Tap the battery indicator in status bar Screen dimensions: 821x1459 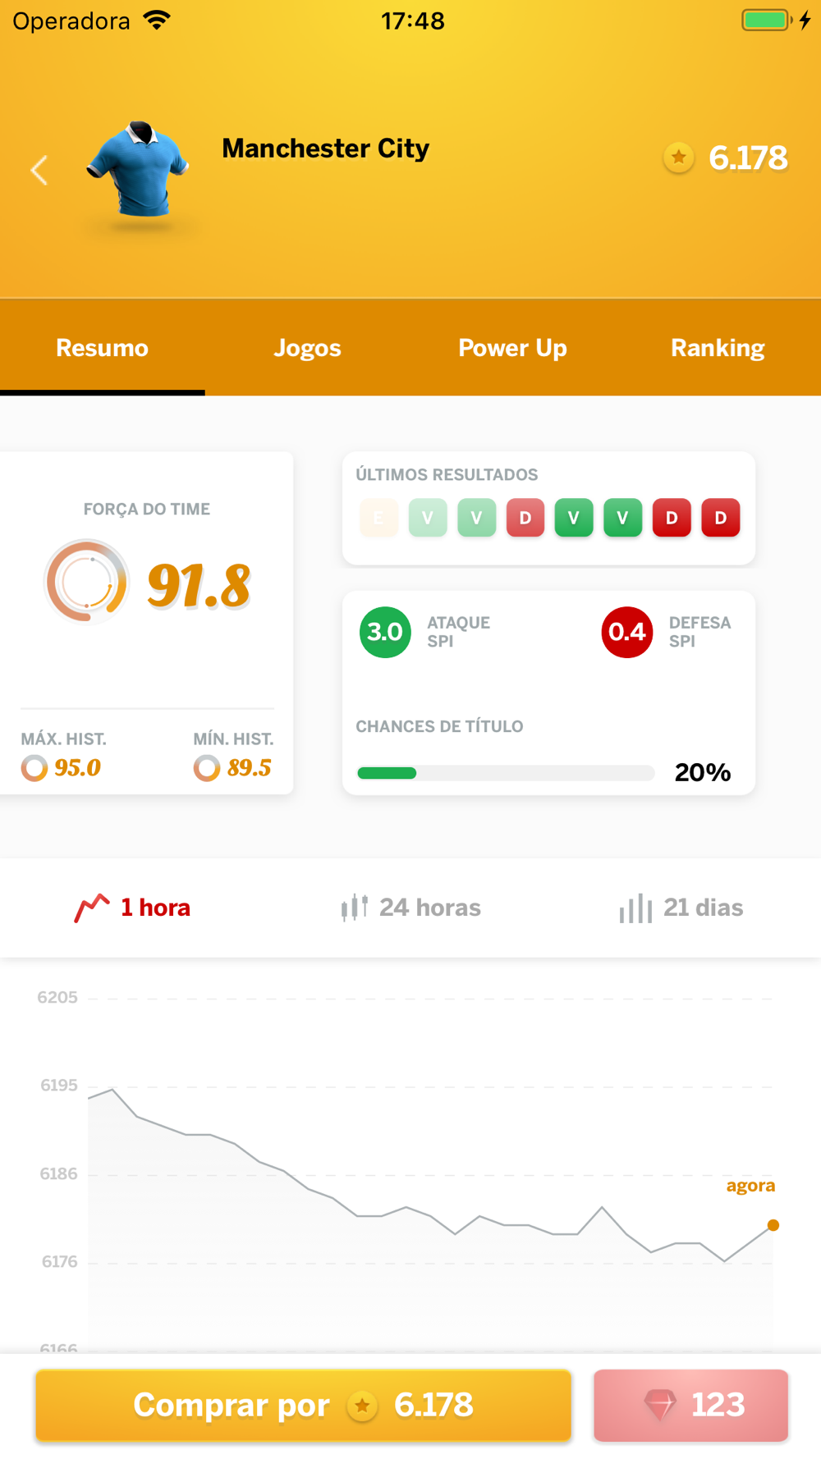(767, 20)
